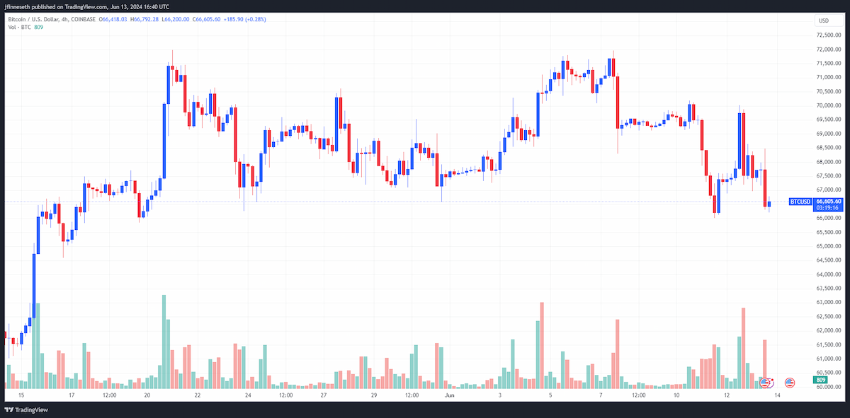Click the tallest green volume bar near 20

point(164,342)
